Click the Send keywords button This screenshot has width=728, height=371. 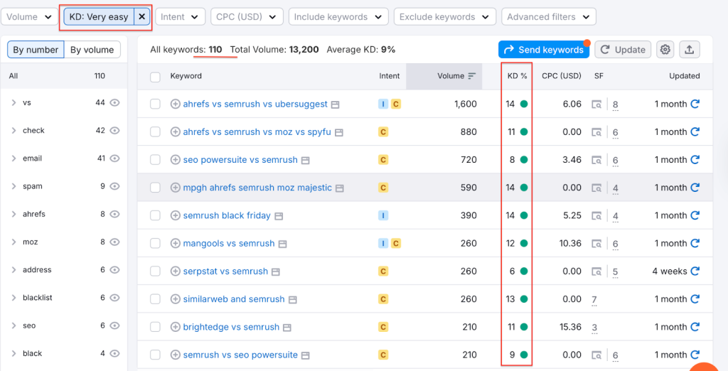pyautogui.click(x=544, y=49)
